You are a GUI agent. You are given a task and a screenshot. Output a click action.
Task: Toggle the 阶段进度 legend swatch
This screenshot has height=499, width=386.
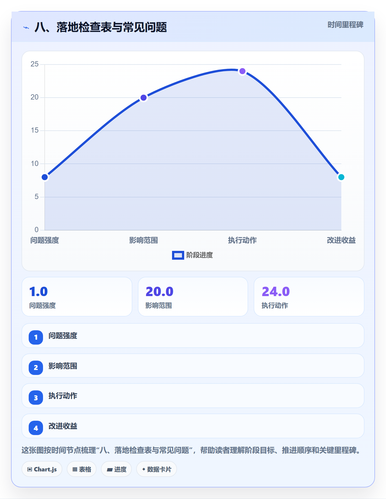pyautogui.click(x=178, y=255)
